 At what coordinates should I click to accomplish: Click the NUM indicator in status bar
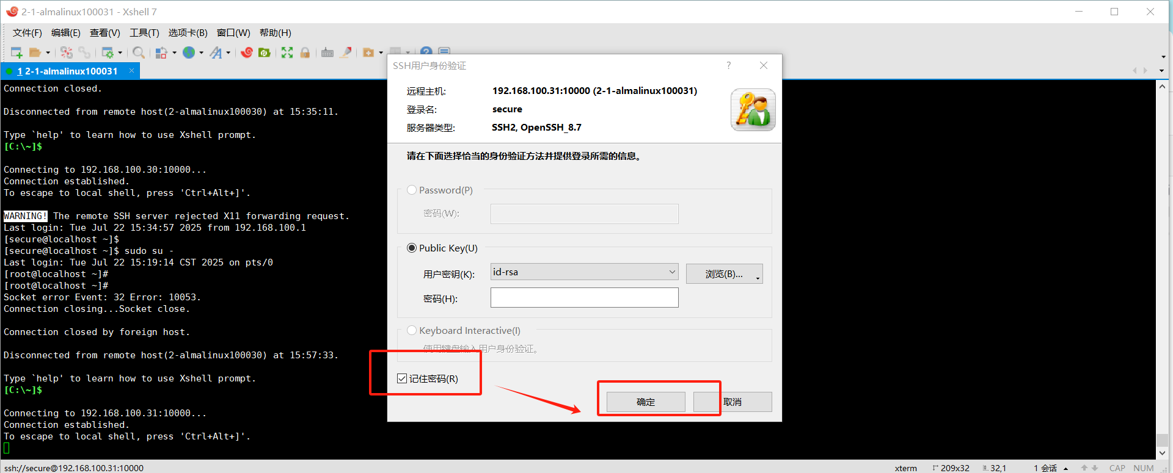click(x=1144, y=468)
